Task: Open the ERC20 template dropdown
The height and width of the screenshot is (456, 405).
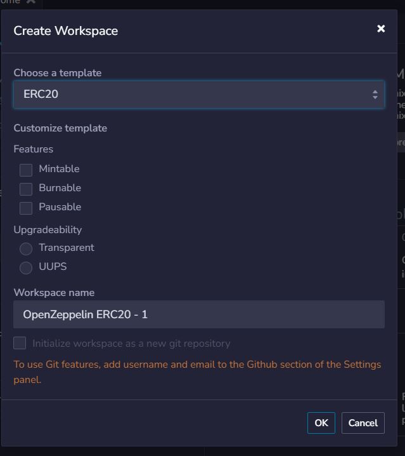Action: (198, 94)
